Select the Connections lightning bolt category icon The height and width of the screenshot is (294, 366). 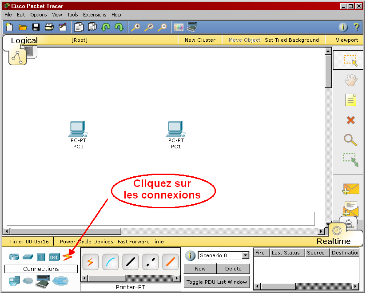click(x=68, y=257)
